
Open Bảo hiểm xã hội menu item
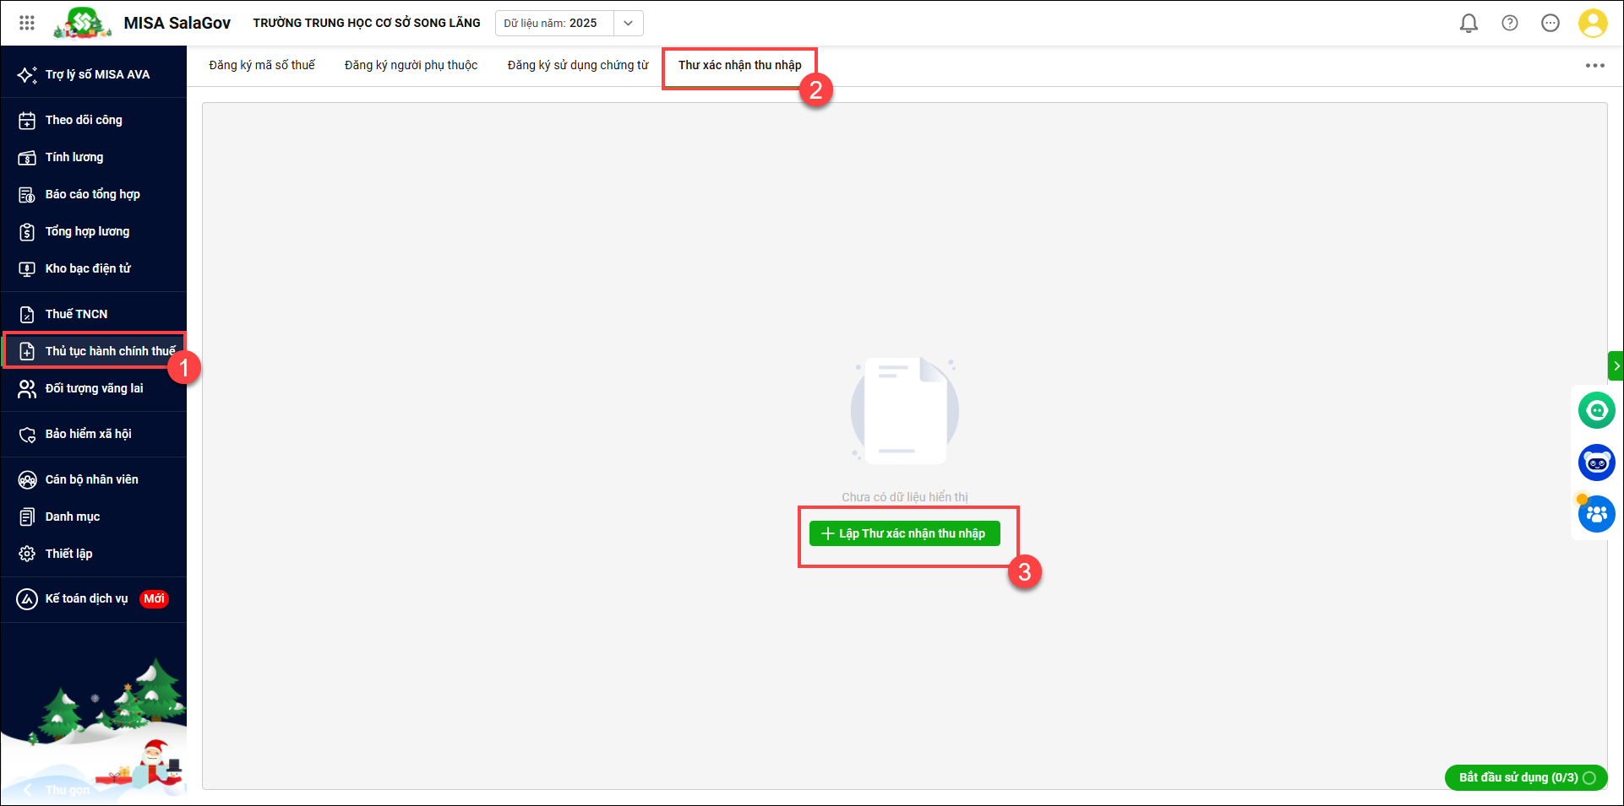click(88, 434)
